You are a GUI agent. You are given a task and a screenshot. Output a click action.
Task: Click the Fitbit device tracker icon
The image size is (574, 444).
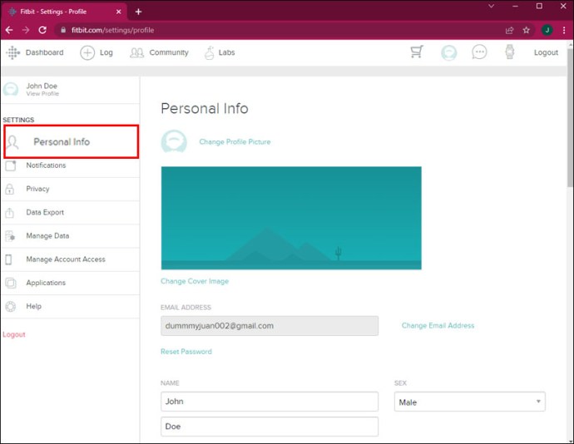coord(510,52)
